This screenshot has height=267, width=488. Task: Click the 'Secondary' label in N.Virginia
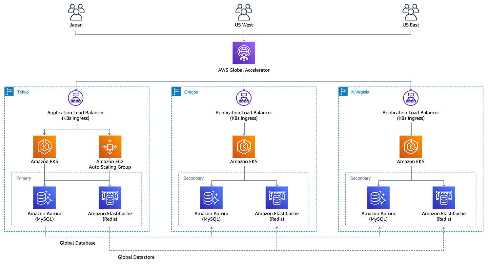click(x=360, y=178)
